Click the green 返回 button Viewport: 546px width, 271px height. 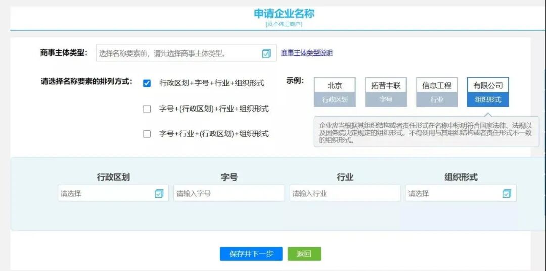point(304,254)
